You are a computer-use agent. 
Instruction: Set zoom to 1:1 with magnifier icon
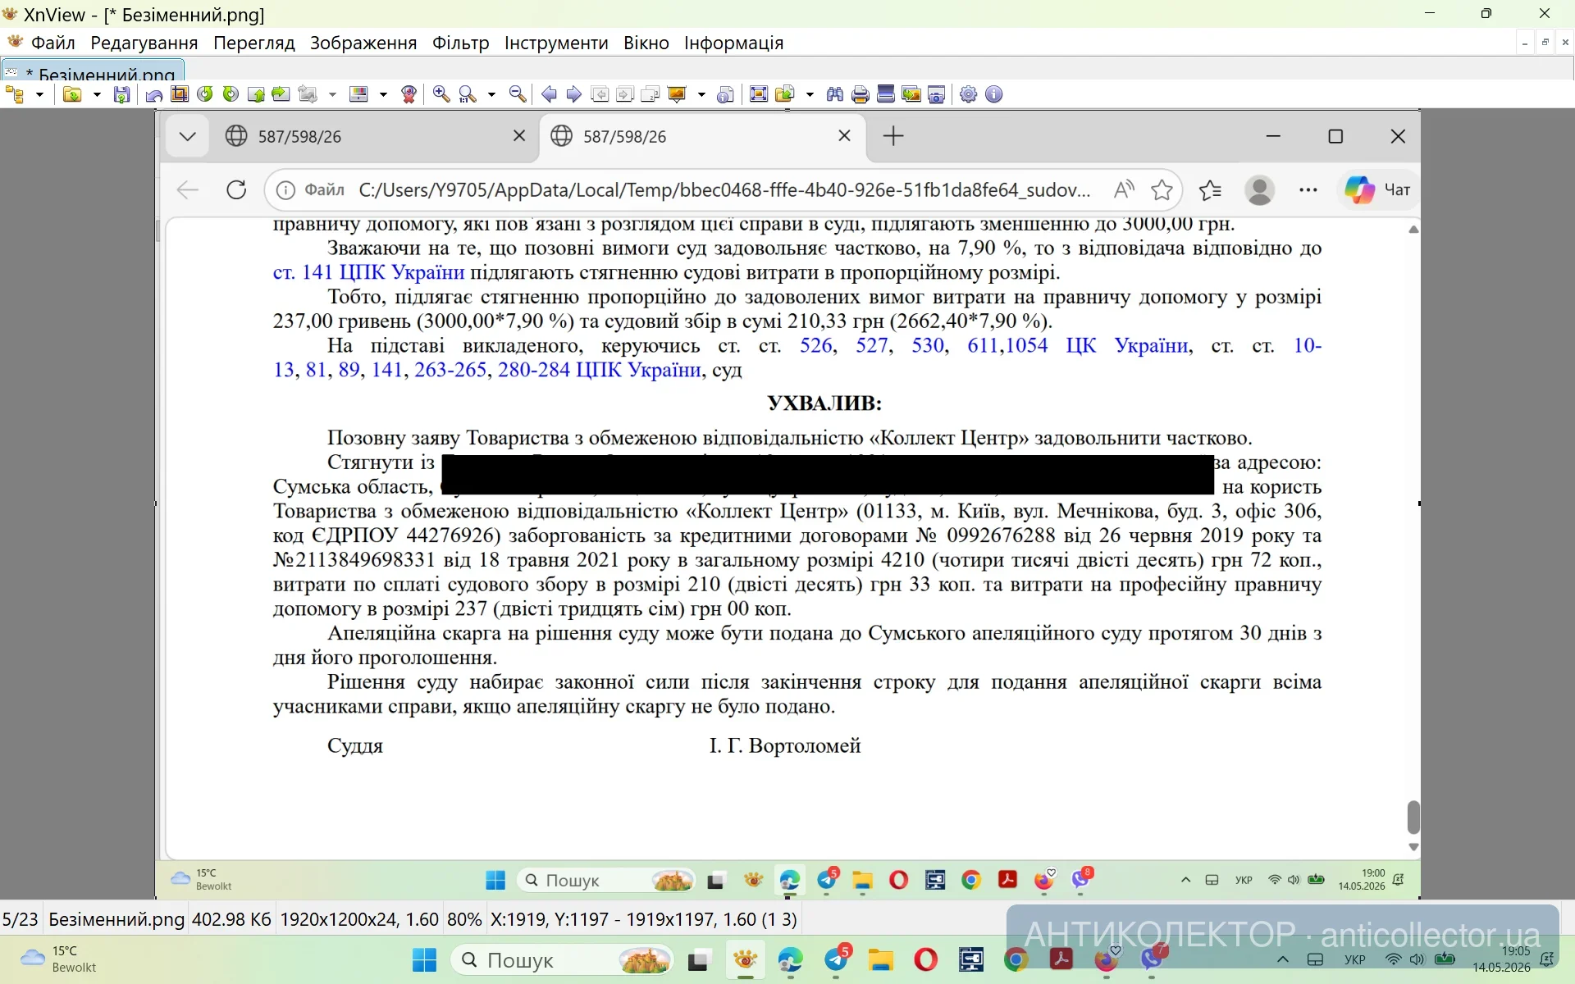point(468,94)
